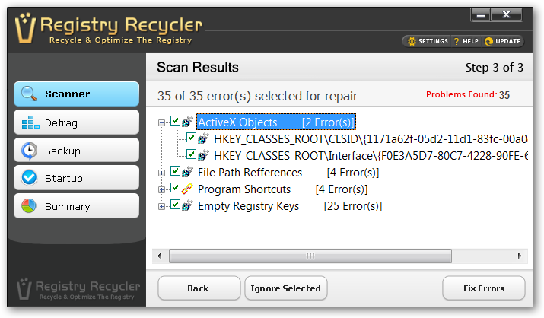Viewport: 544px width, 318px height.
Task: Click the Ignore Selected button
Action: (286, 288)
